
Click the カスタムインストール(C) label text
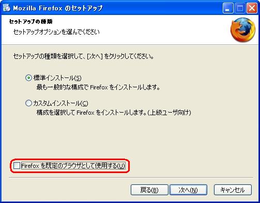pyautogui.click(x=60, y=103)
